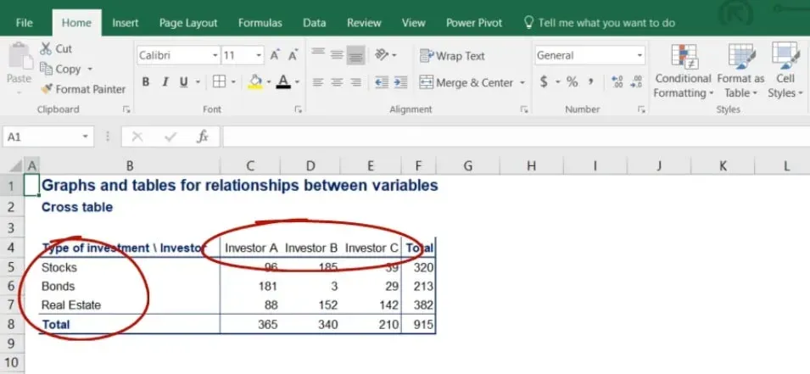
Task: Click the Percent Style icon
Action: [x=573, y=82]
